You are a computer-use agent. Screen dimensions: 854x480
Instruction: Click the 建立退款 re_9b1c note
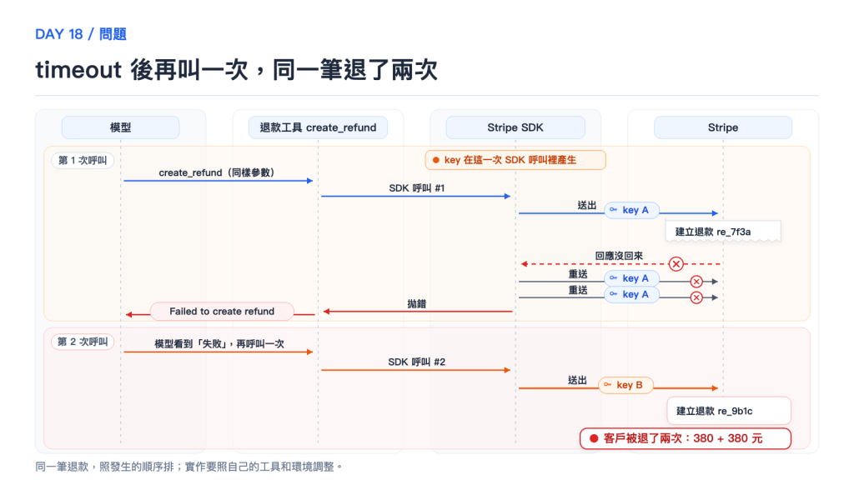pyautogui.click(x=729, y=411)
